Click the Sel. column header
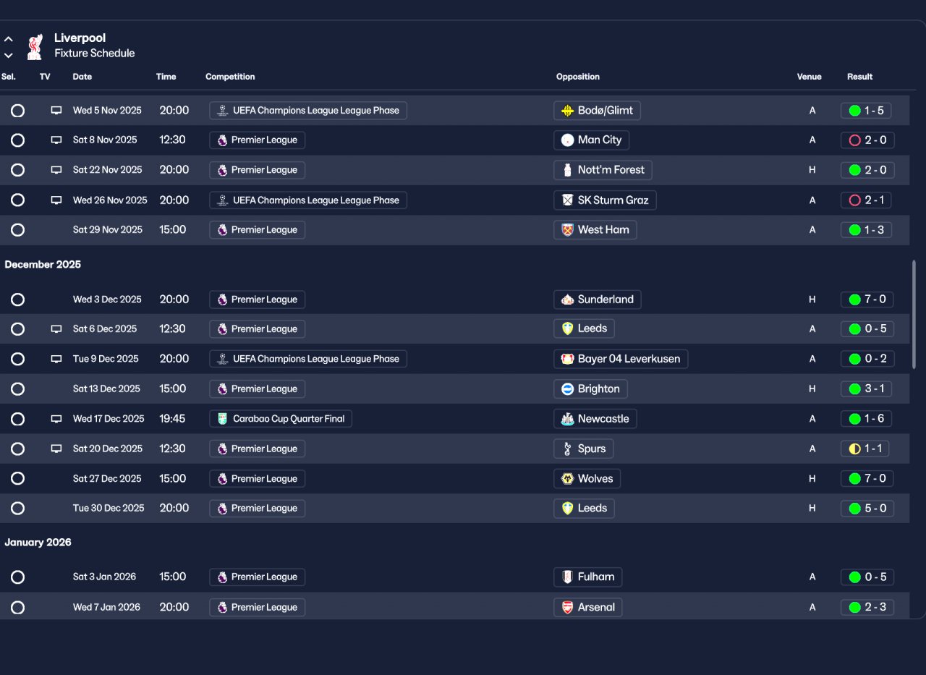This screenshot has width=926, height=675. pos(9,77)
